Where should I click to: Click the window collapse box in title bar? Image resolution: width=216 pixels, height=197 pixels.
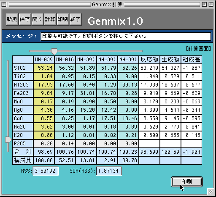pos(211,5)
